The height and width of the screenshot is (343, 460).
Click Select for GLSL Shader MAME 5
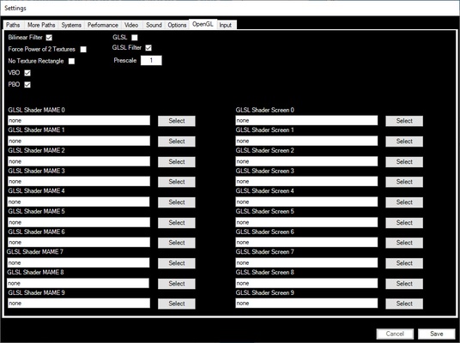[177, 222]
